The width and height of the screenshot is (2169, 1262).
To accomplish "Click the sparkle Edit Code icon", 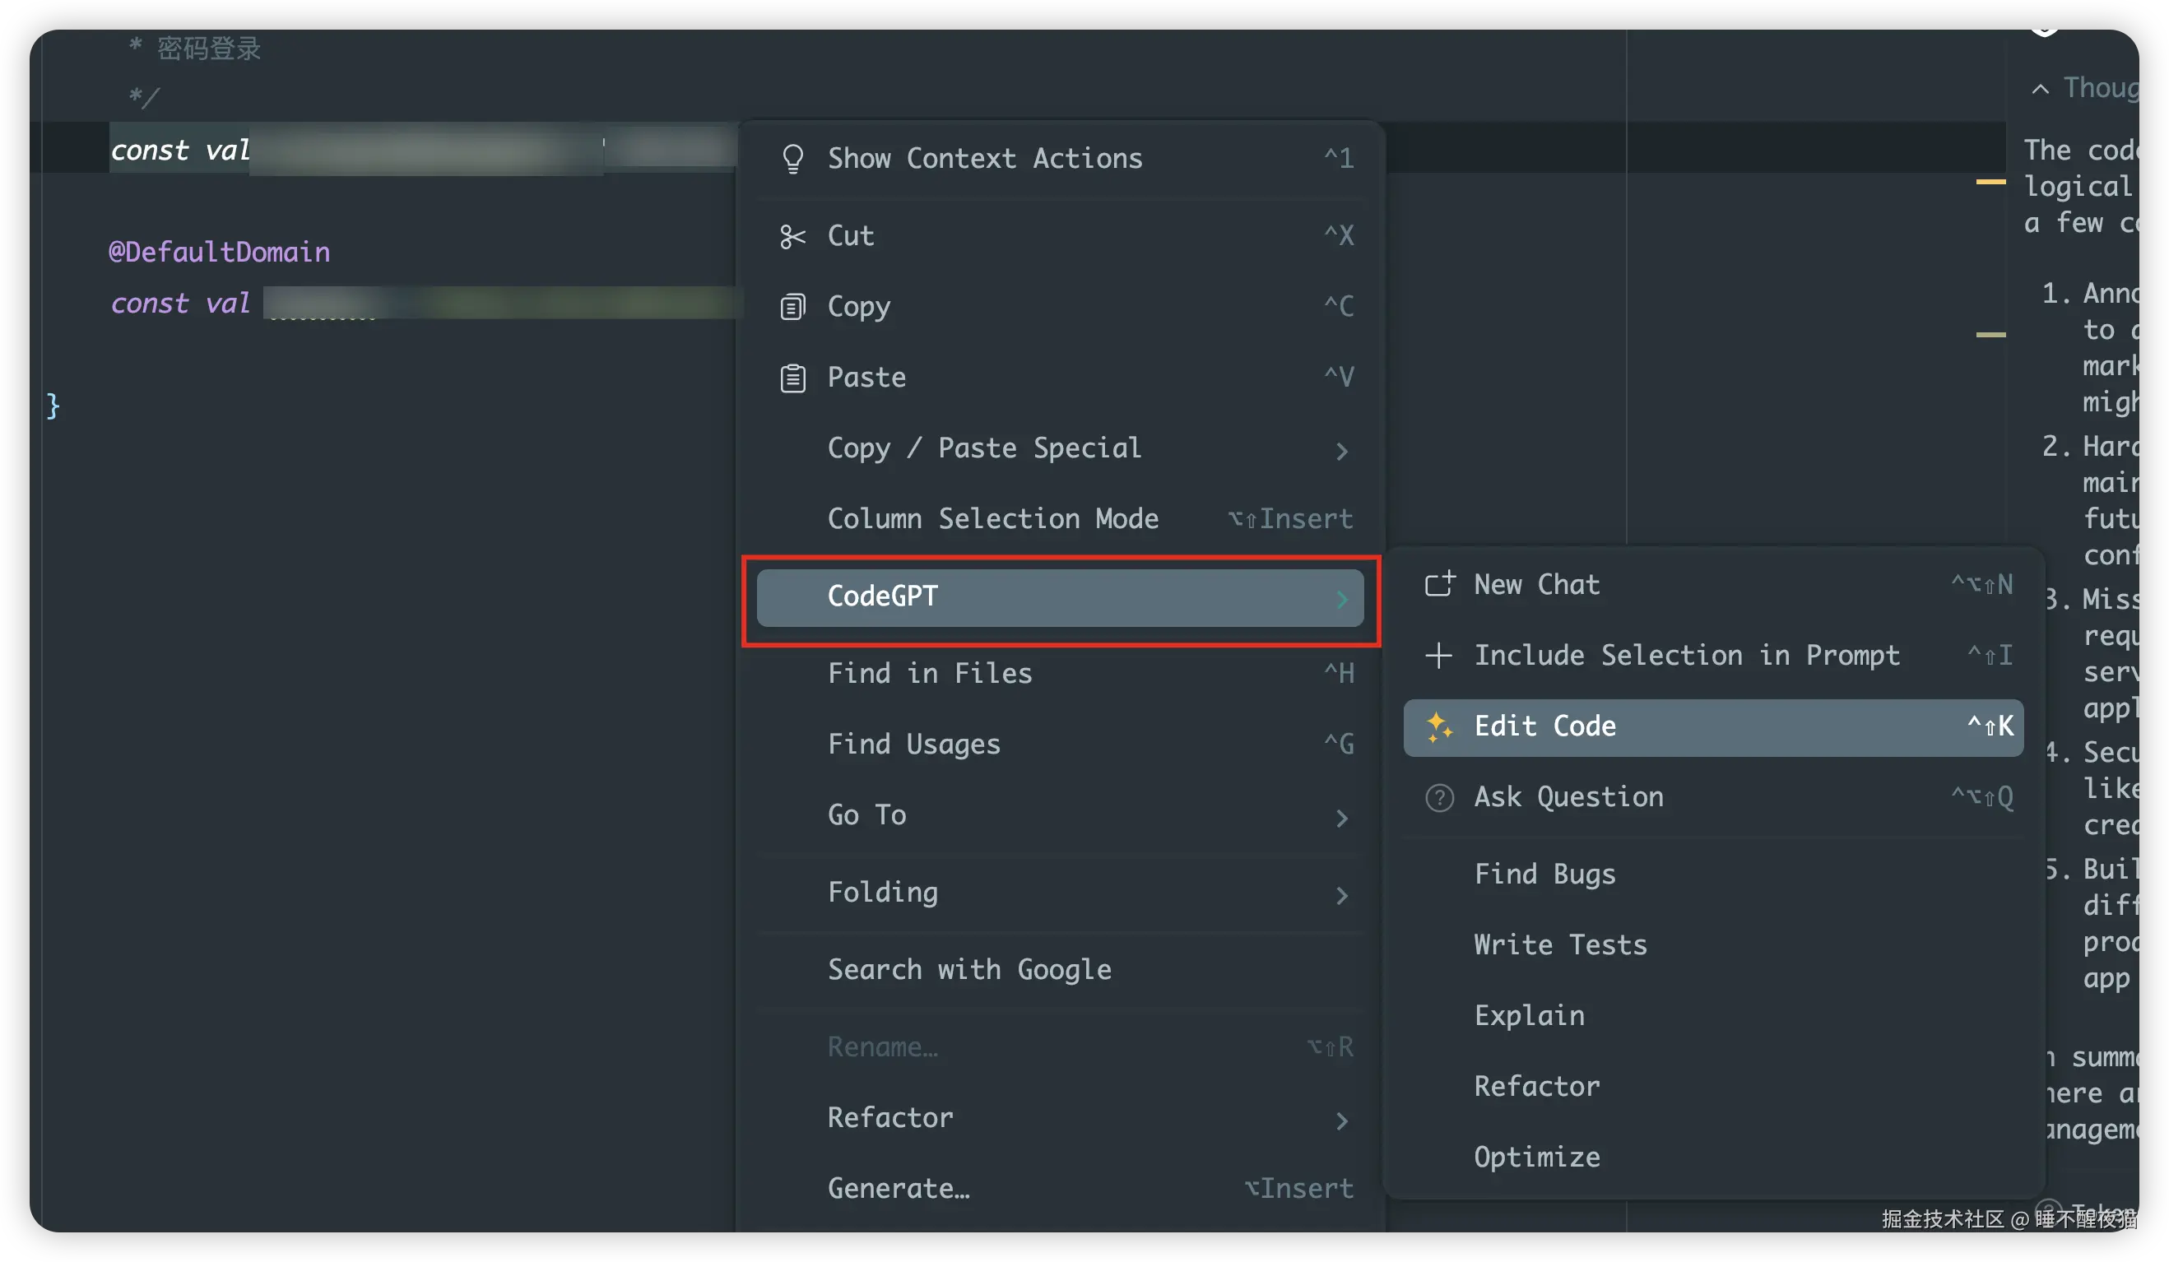I will pyautogui.click(x=1439, y=726).
